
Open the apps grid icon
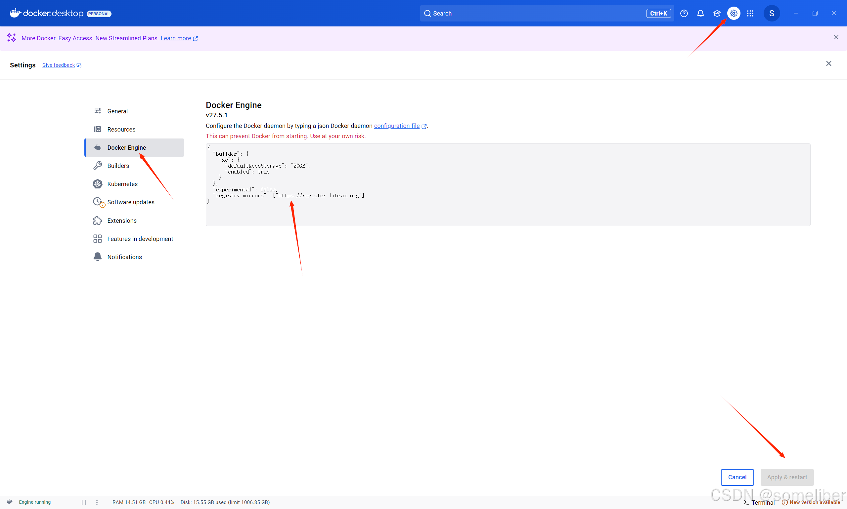pyautogui.click(x=750, y=13)
